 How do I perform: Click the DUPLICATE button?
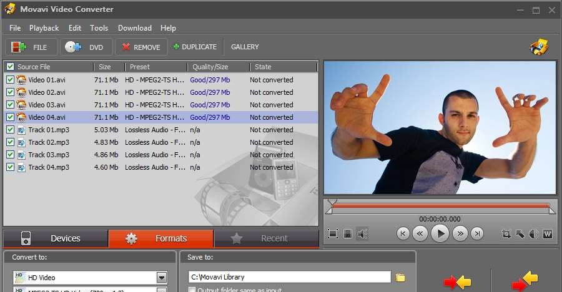tap(195, 47)
